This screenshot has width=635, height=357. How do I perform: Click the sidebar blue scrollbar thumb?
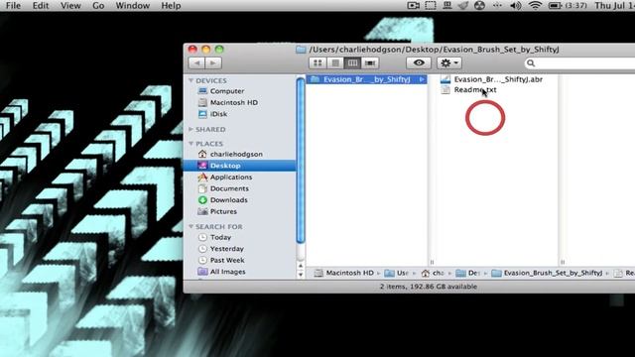pyautogui.click(x=301, y=161)
